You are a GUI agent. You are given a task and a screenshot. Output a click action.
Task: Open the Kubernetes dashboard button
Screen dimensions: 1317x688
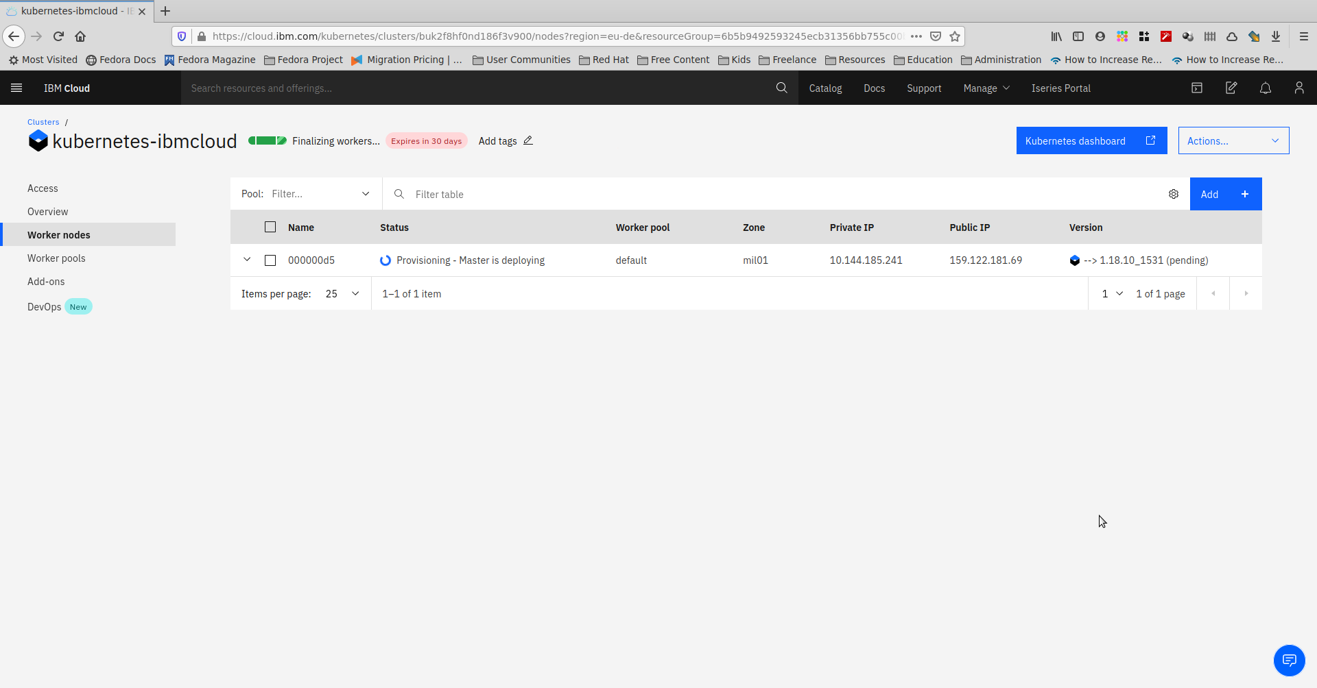[x=1091, y=140]
